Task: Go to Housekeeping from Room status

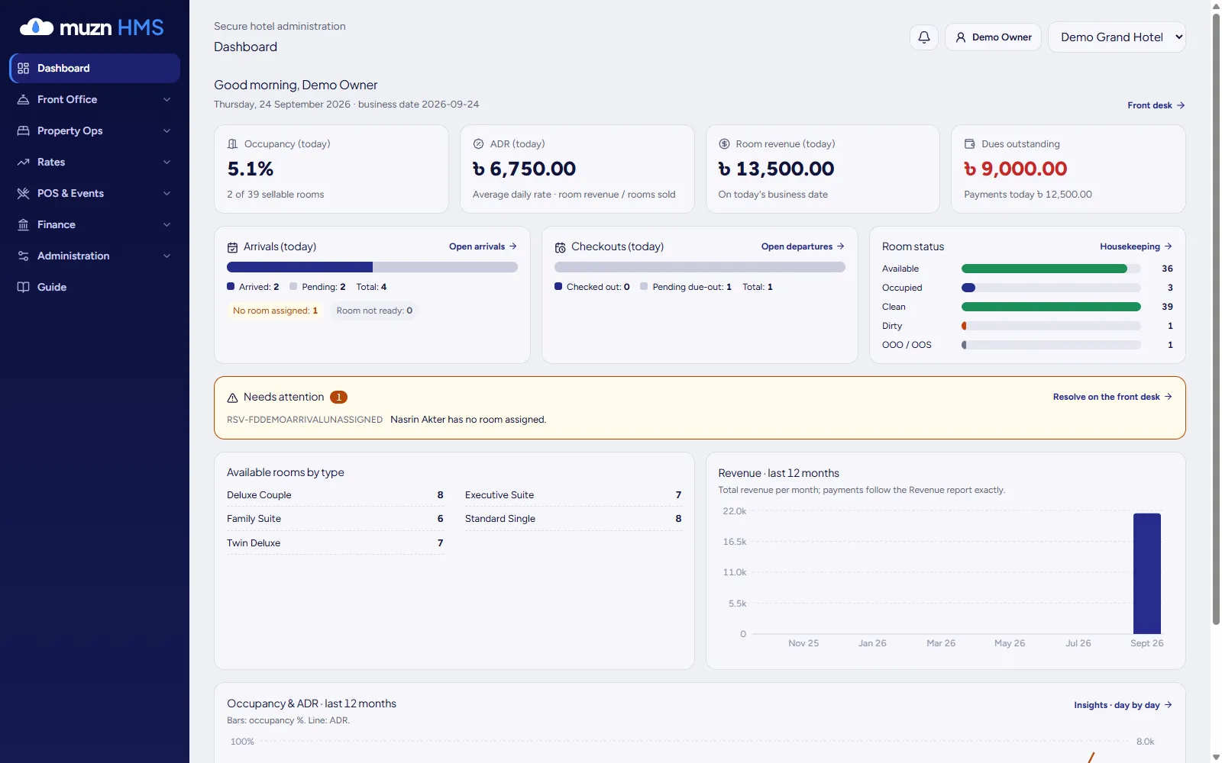Action: pyautogui.click(x=1136, y=246)
